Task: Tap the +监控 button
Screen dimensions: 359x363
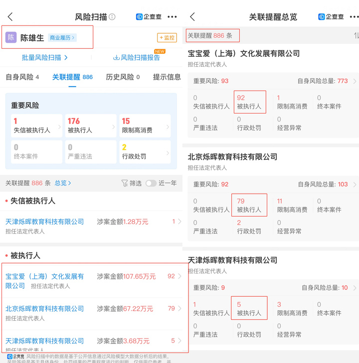Action: [x=167, y=37]
